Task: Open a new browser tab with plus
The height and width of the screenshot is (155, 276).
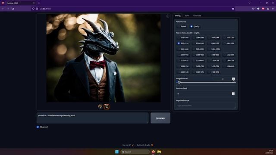Action: click(39, 3)
